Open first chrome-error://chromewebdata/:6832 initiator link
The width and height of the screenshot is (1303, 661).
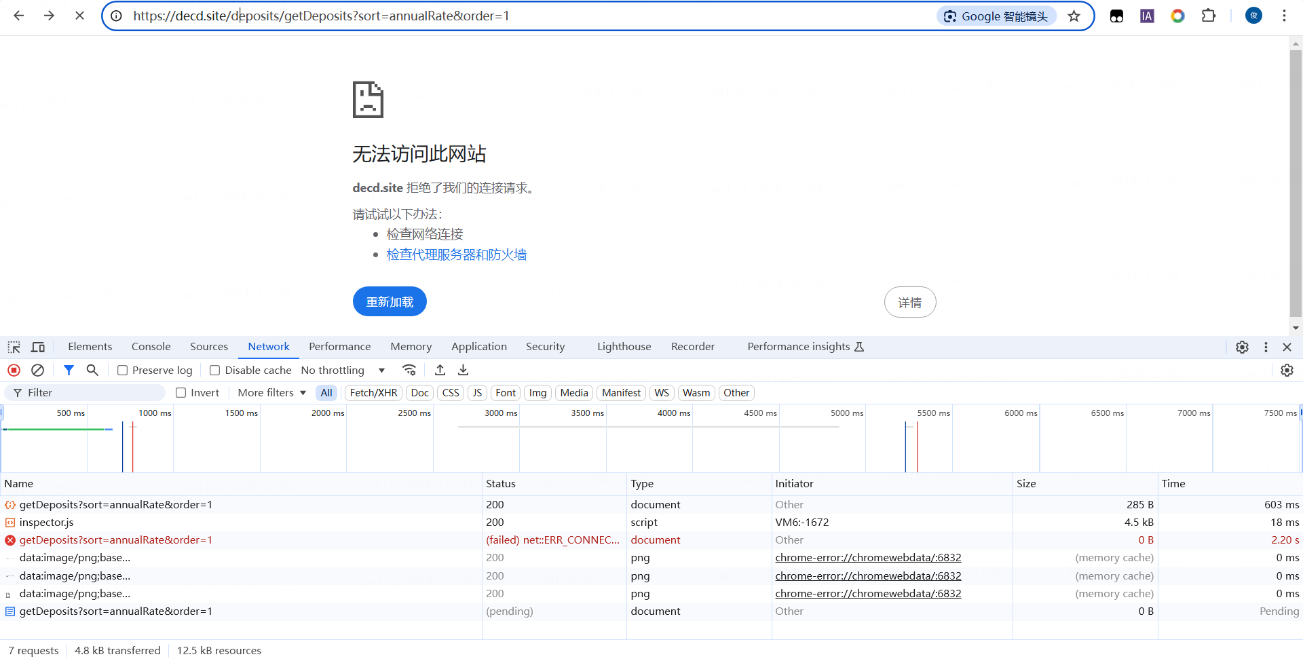click(868, 558)
